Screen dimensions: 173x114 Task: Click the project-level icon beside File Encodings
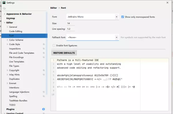(x=44, y=57)
